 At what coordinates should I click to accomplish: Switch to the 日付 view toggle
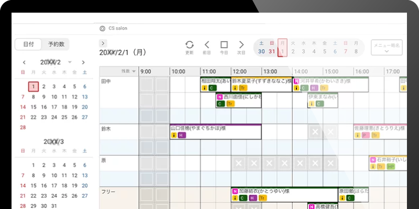coord(28,44)
